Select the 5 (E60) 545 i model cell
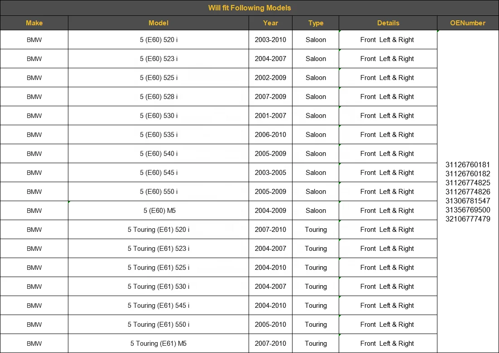This screenshot has height=353, width=499. [158, 173]
